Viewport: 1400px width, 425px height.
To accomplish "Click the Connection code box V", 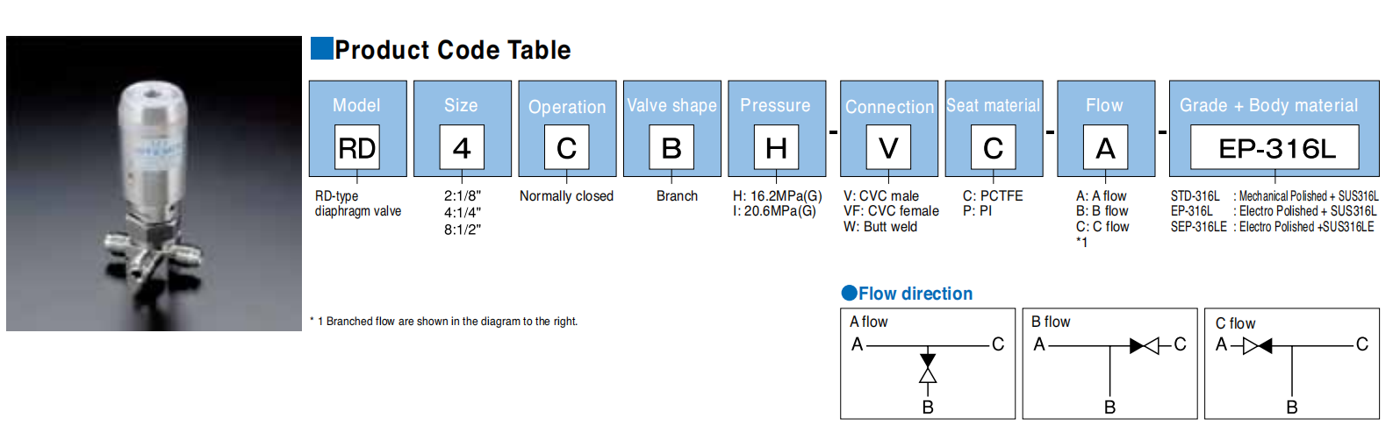I will tap(888, 147).
